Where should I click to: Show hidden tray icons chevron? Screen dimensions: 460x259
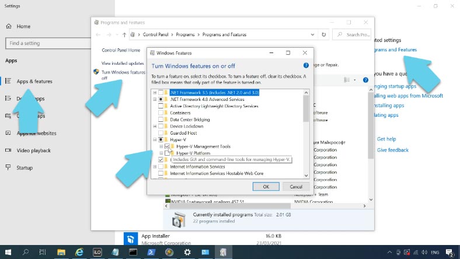(389, 252)
